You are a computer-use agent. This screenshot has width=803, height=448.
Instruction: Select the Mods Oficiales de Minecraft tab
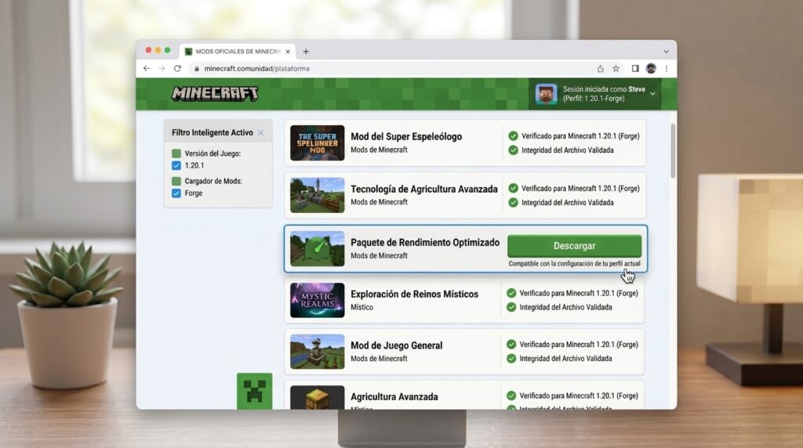point(237,52)
